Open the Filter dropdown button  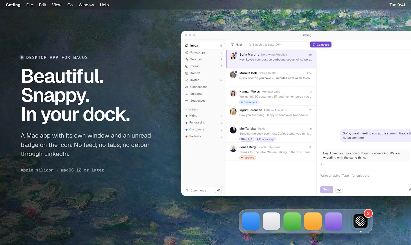[x=237, y=45]
